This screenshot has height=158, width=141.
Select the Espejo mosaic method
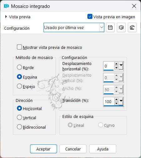19,86
